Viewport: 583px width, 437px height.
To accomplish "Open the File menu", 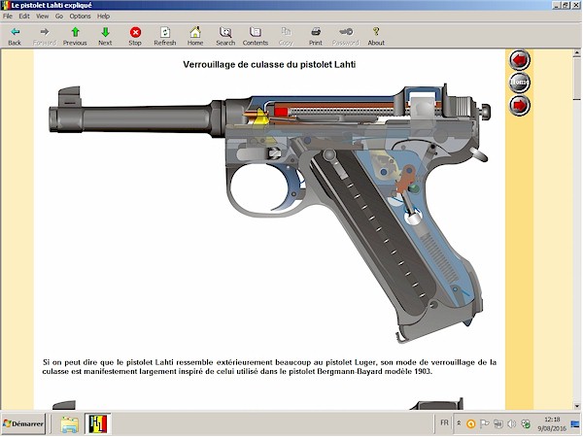I will (8, 16).
